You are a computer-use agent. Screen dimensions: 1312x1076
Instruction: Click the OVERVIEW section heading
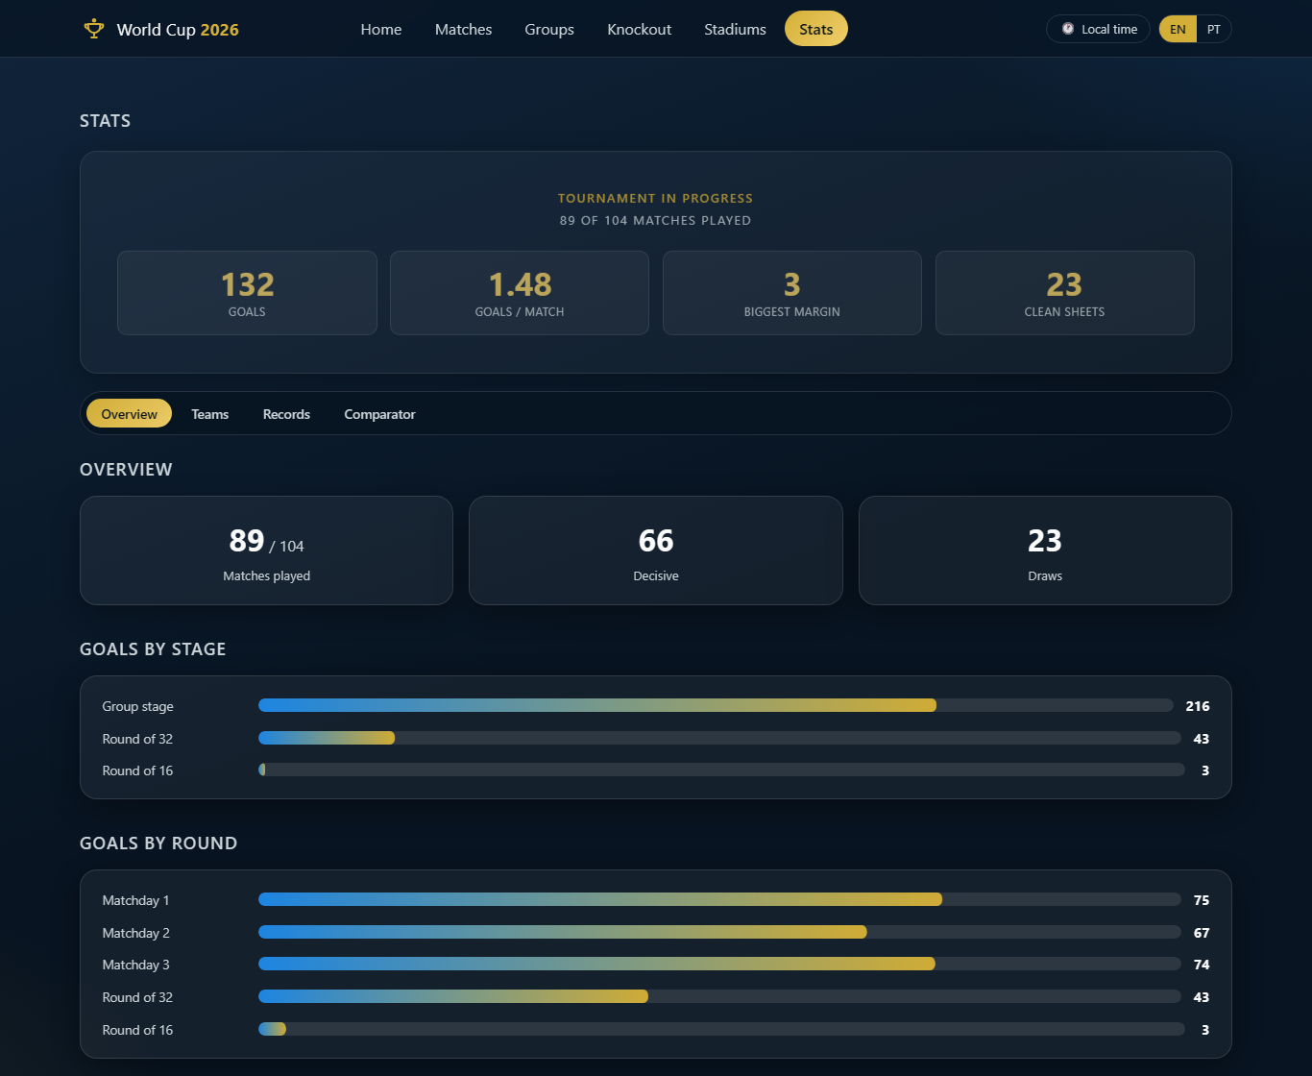[126, 470]
